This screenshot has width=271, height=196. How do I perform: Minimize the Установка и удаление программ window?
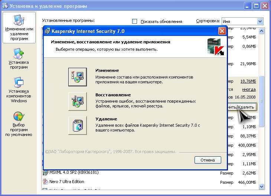(x=248, y=6)
